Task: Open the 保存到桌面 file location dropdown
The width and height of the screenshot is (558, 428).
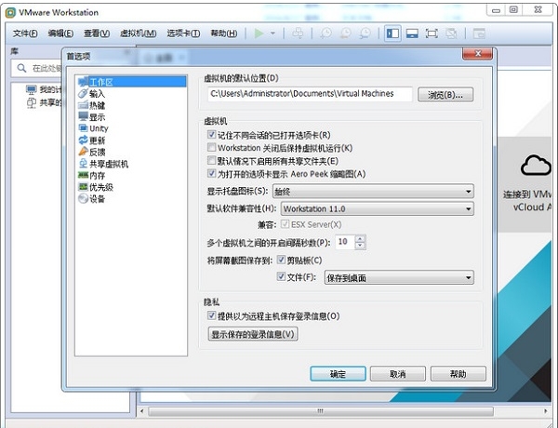Action: point(399,277)
